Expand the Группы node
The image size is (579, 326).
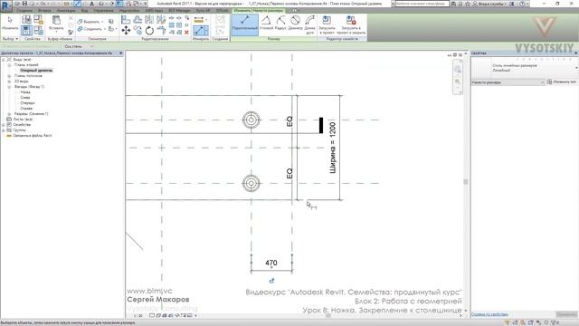coord(4,130)
